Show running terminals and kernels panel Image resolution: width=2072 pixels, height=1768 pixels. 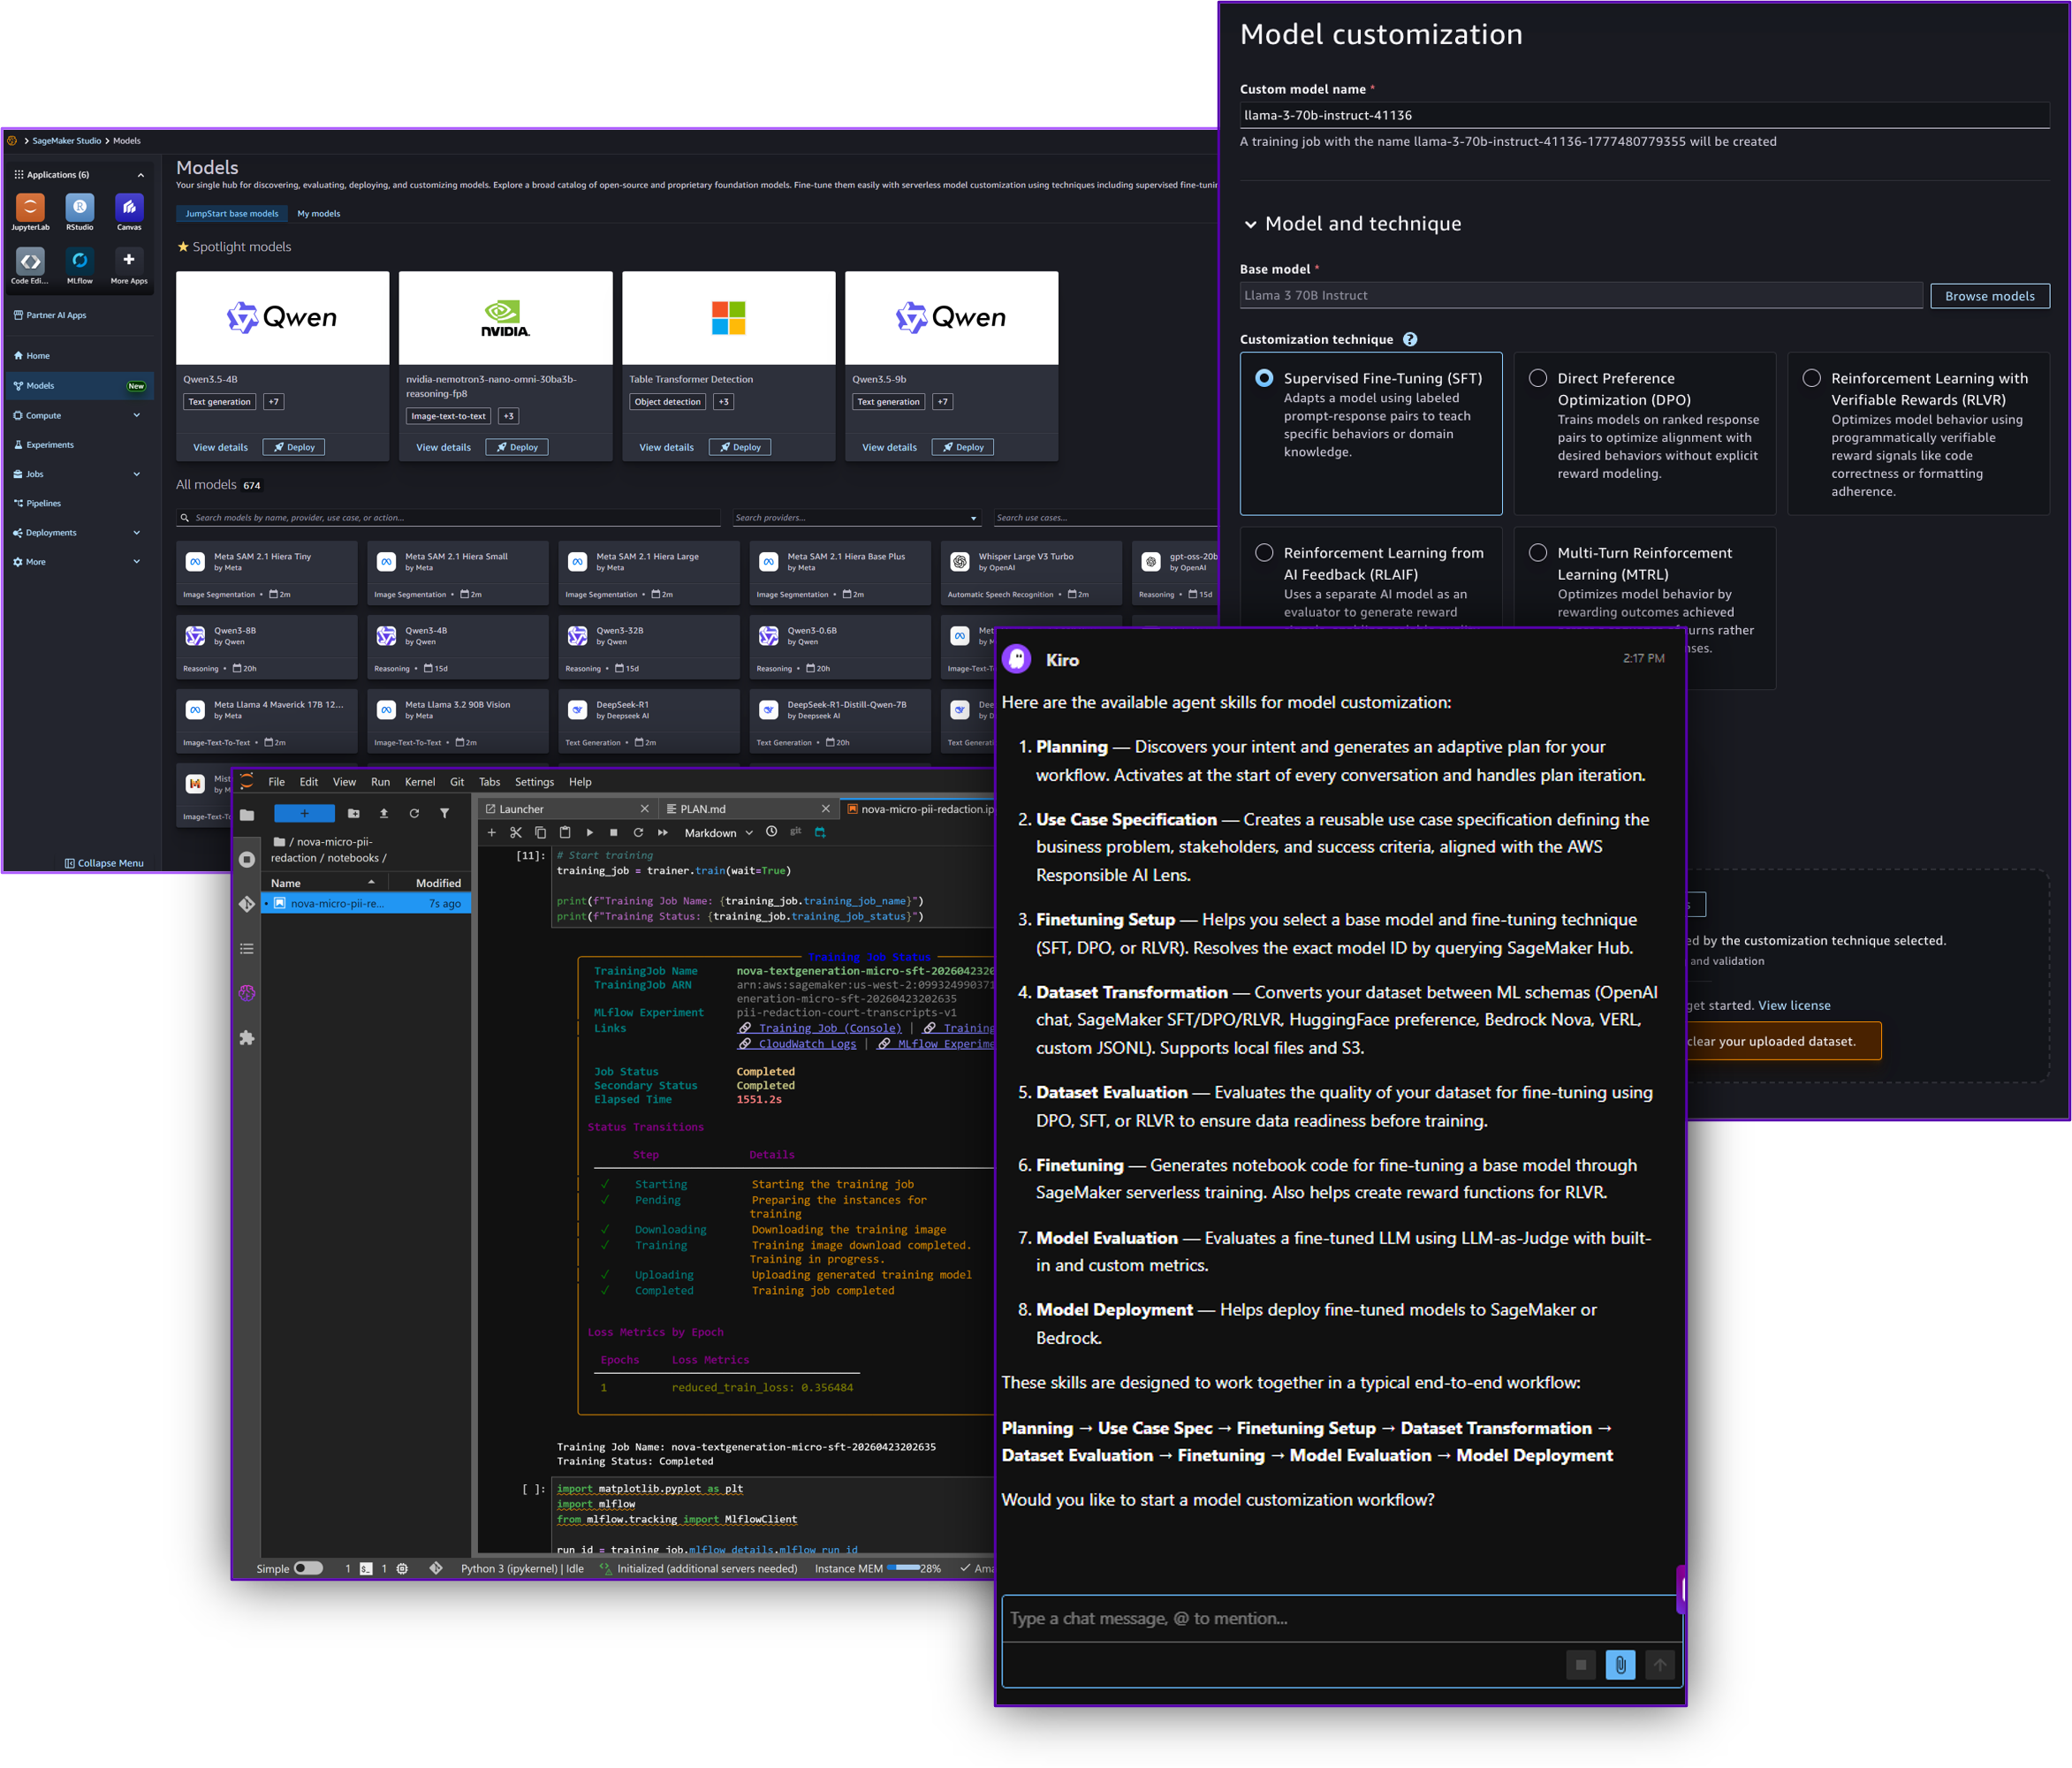pos(247,859)
